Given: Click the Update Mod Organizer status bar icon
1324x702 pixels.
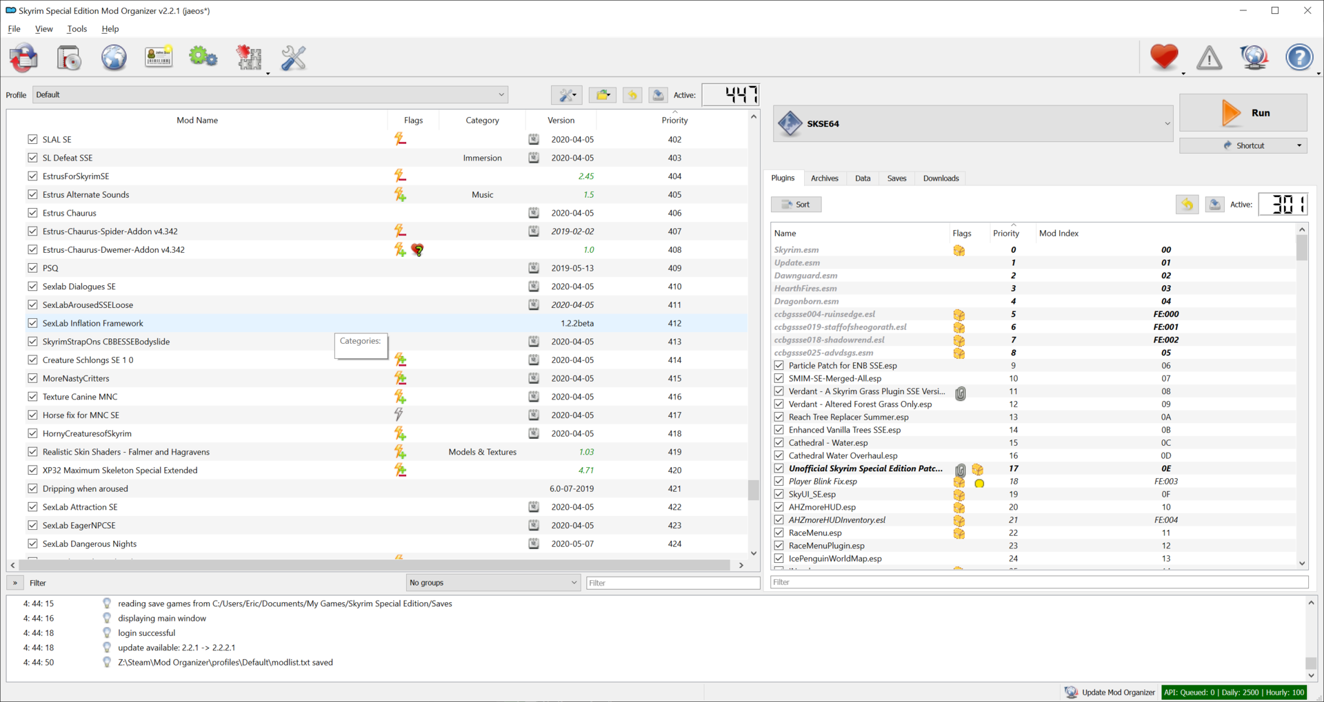Looking at the screenshot, I should coord(1071,692).
